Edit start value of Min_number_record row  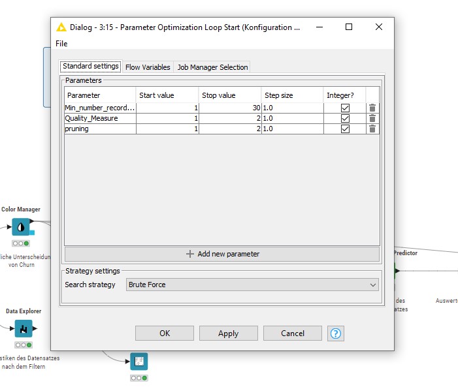point(167,108)
